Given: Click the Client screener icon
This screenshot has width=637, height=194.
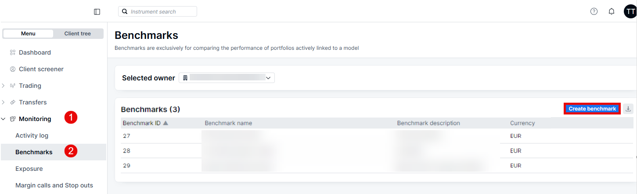Looking at the screenshot, I should (x=13, y=69).
